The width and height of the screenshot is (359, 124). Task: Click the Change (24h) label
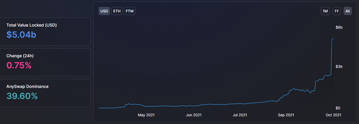point(20,56)
